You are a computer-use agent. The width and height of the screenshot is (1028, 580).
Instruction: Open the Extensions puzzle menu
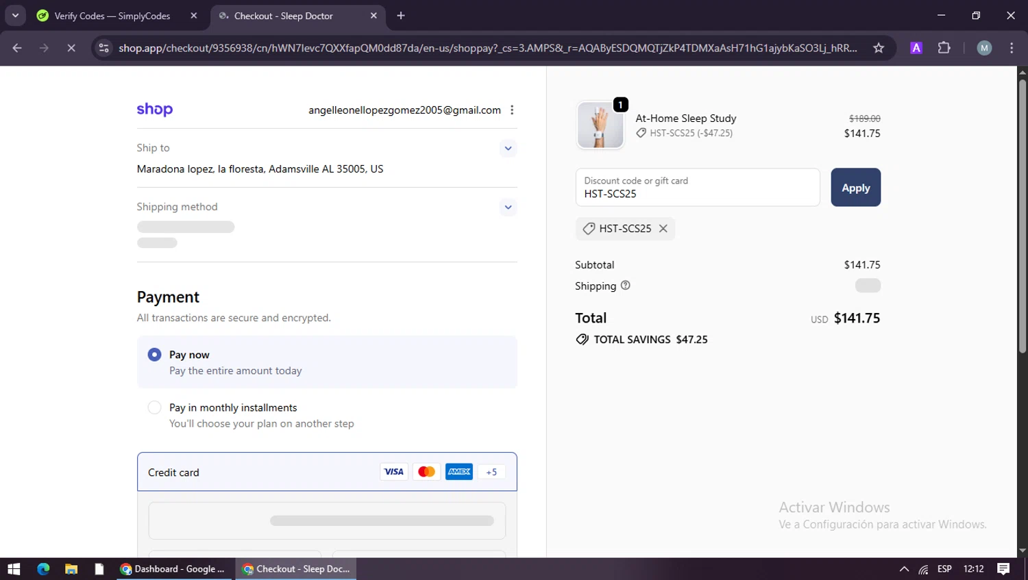pyautogui.click(x=944, y=48)
